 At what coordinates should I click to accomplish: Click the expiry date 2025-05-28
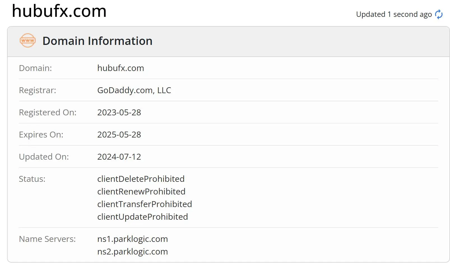tap(119, 134)
